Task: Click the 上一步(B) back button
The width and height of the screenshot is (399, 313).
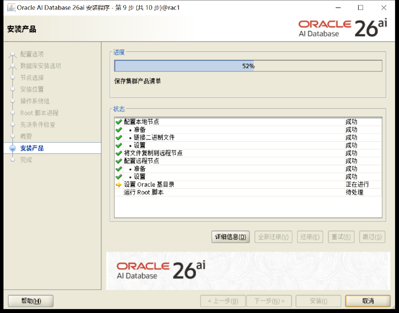Action: coord(223,301)
